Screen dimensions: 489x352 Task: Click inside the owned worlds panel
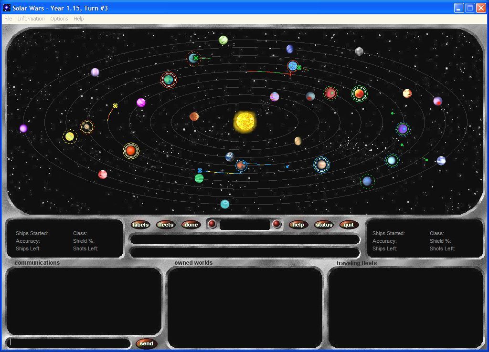click(x=245, y=308)
